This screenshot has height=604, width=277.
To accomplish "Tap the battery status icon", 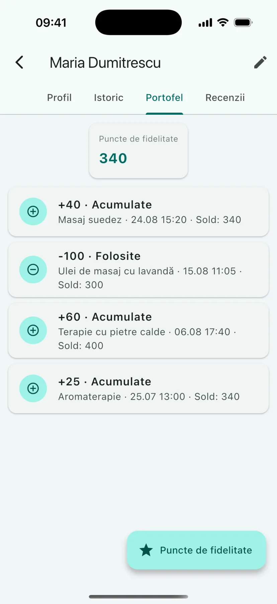I will (x=243, y=23).
